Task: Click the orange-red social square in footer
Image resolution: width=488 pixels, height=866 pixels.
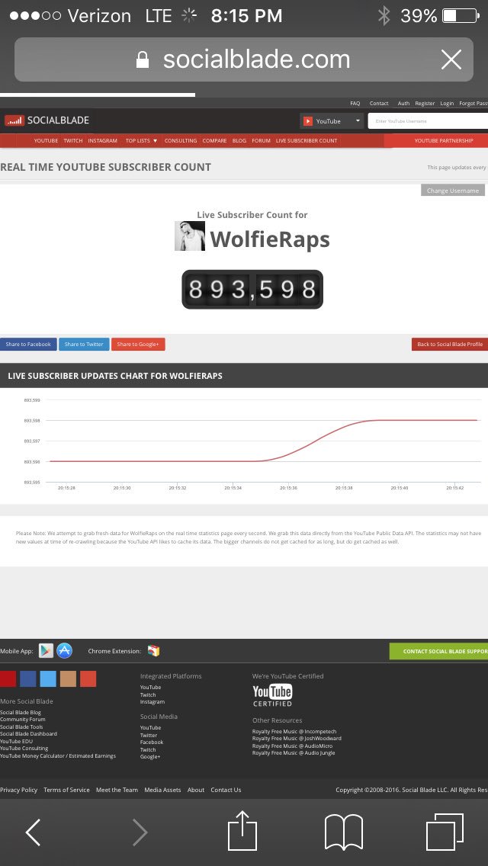Action: pos(88,678)
